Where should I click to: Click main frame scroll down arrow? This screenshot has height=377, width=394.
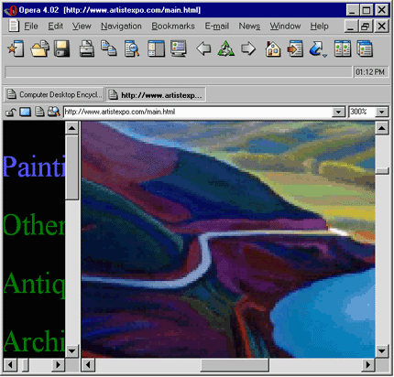click(382, 350)
